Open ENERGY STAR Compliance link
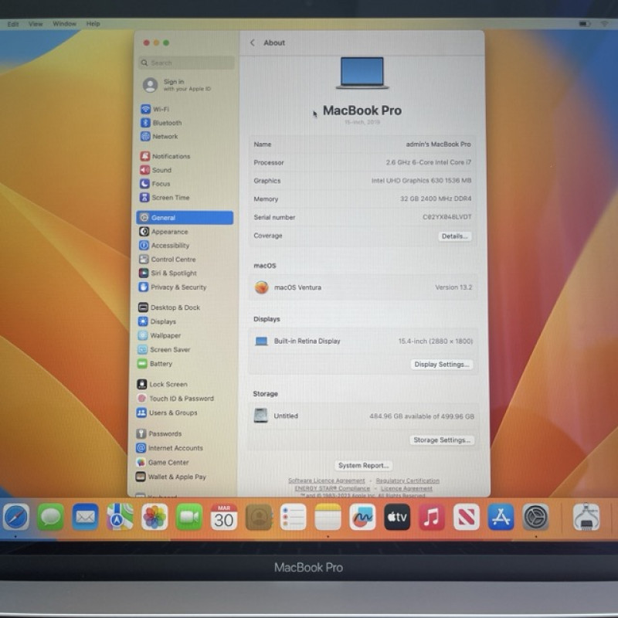 332,488
